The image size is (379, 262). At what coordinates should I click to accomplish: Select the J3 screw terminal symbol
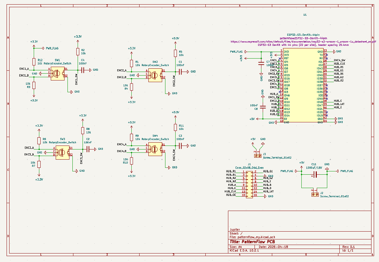click(x=258, y=156)
